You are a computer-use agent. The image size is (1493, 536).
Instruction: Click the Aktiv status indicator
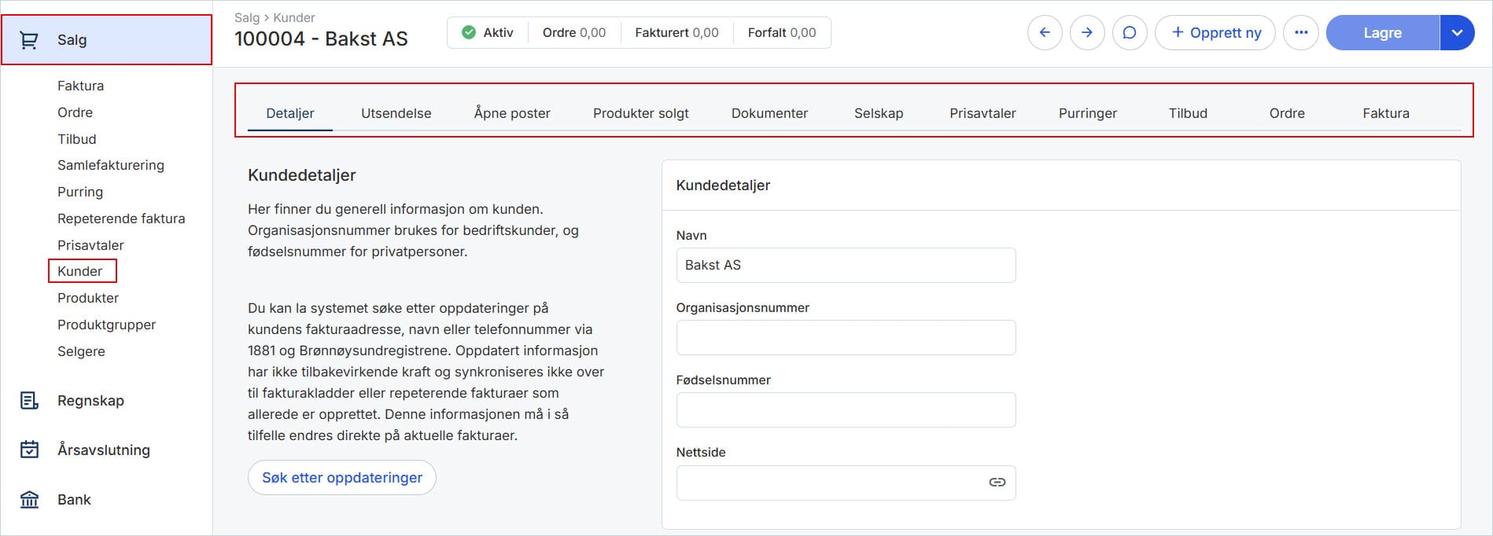coord(488,33)
